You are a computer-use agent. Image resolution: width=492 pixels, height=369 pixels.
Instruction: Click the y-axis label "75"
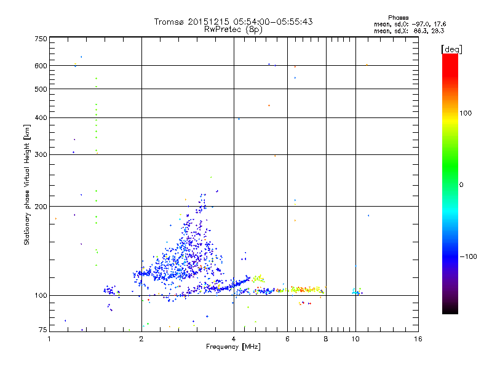coord(43,330)
